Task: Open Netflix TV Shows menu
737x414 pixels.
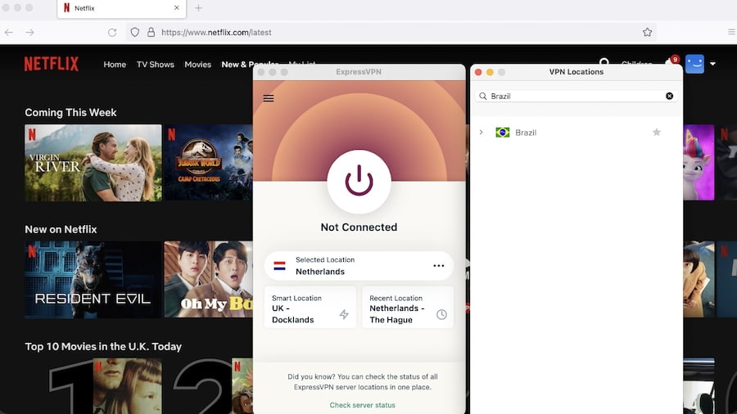Action: (155, 65)
